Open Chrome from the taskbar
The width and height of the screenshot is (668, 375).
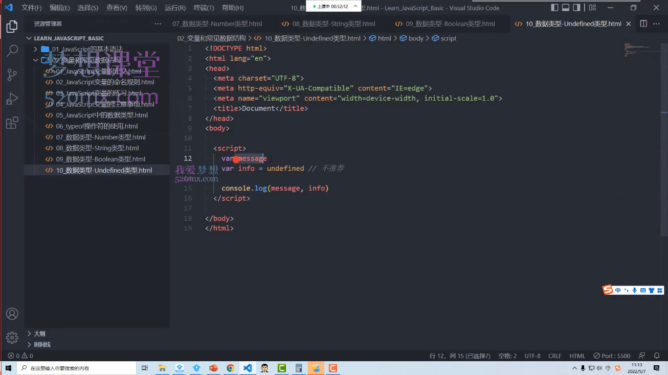(230, 368)
